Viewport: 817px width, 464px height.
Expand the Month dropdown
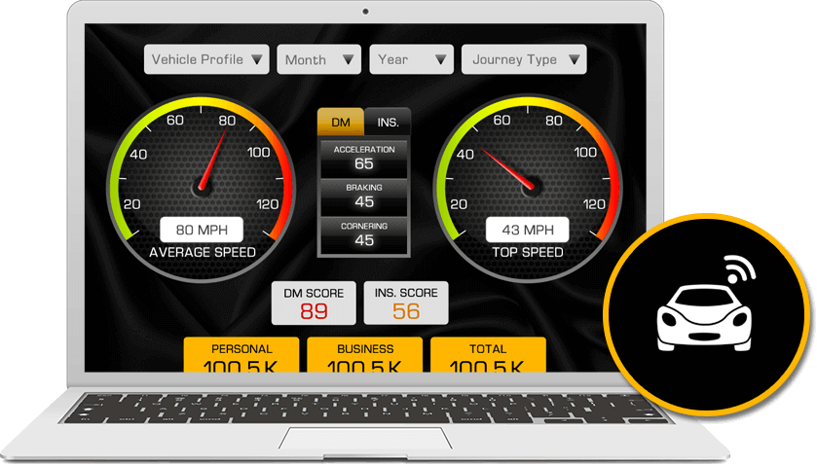(318, 59)
